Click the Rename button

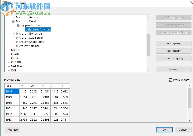[x=174, y=69]
